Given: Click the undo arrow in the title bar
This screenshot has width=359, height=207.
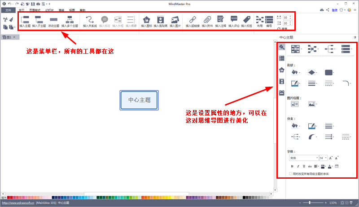Looking at the screenshot, I should [9, 4].
